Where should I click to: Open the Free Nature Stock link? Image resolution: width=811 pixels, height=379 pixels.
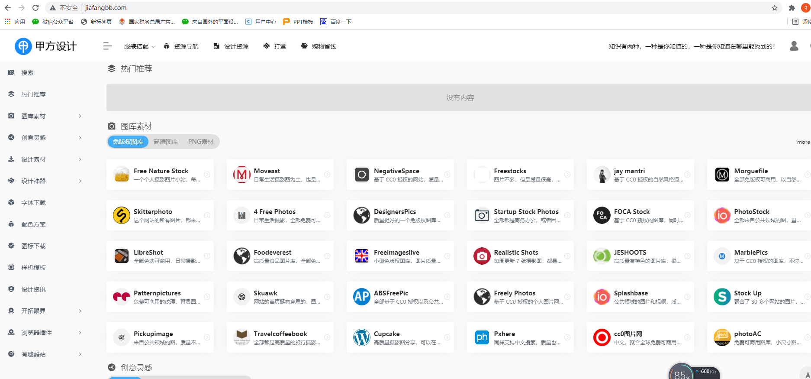point(160,175)
